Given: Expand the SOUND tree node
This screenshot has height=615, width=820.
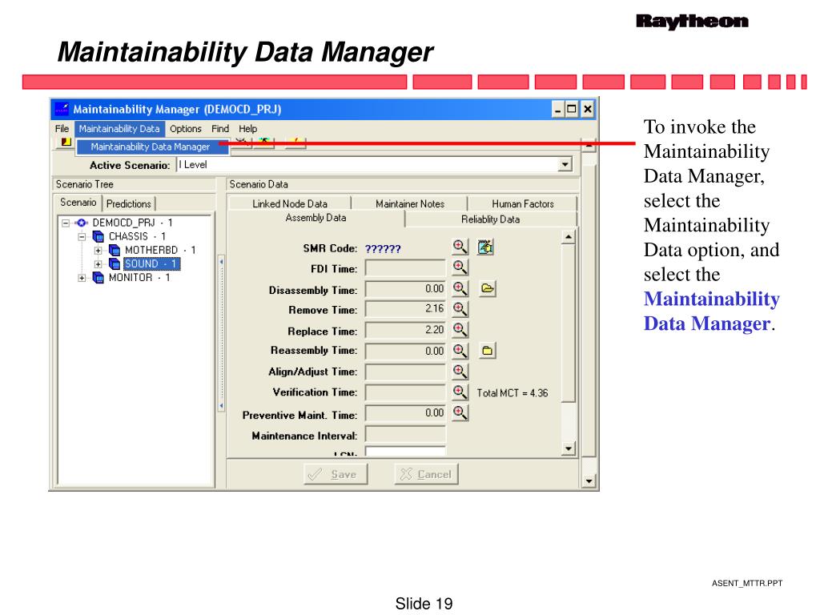Looking at the screenshot, I should click(x=98, y=264).
